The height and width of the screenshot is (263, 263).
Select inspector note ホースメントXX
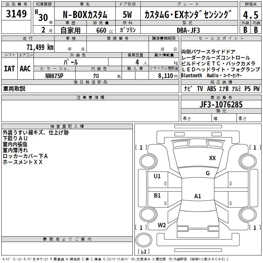22,162
